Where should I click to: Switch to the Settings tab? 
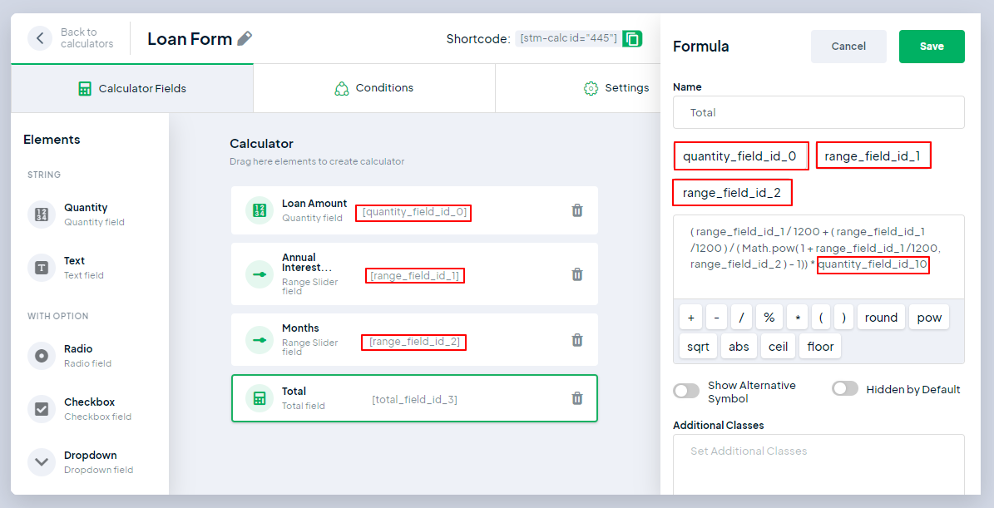(x=616, y=88)
